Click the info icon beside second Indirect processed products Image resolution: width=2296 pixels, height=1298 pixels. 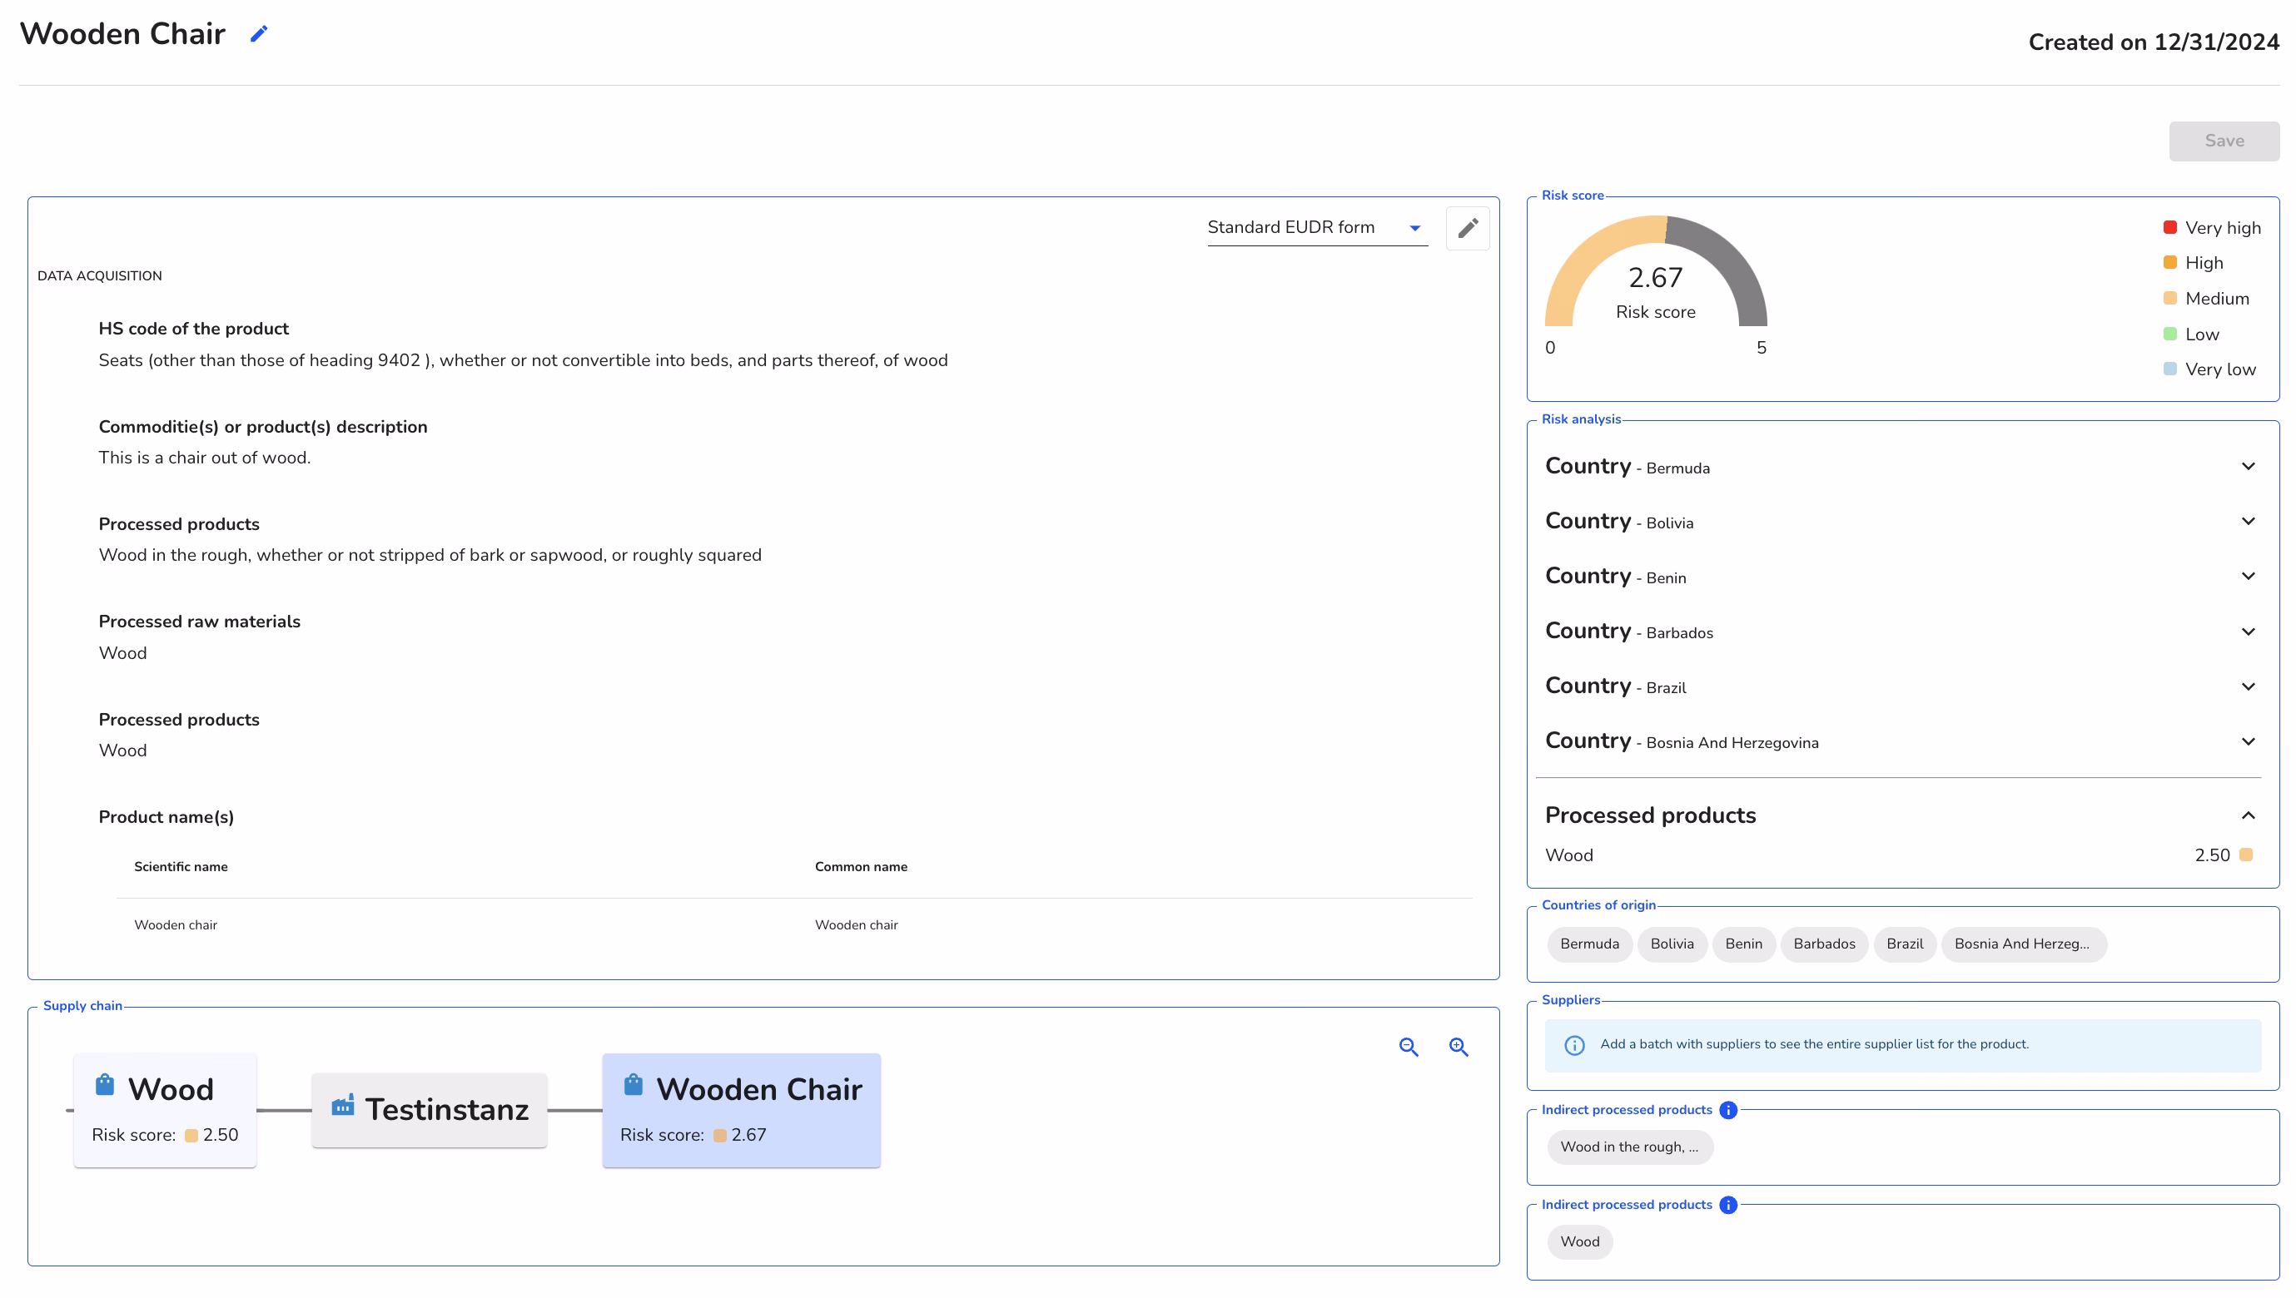coord(1728,1205)
